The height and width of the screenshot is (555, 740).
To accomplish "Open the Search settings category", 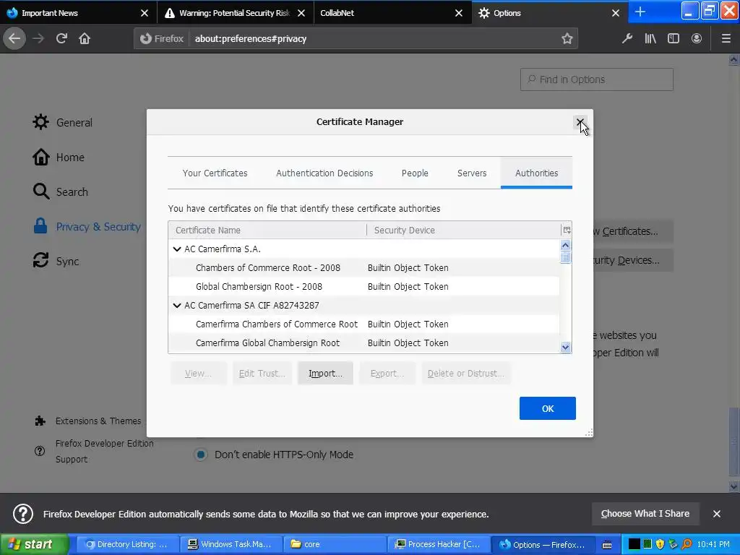I will [61, 192].
